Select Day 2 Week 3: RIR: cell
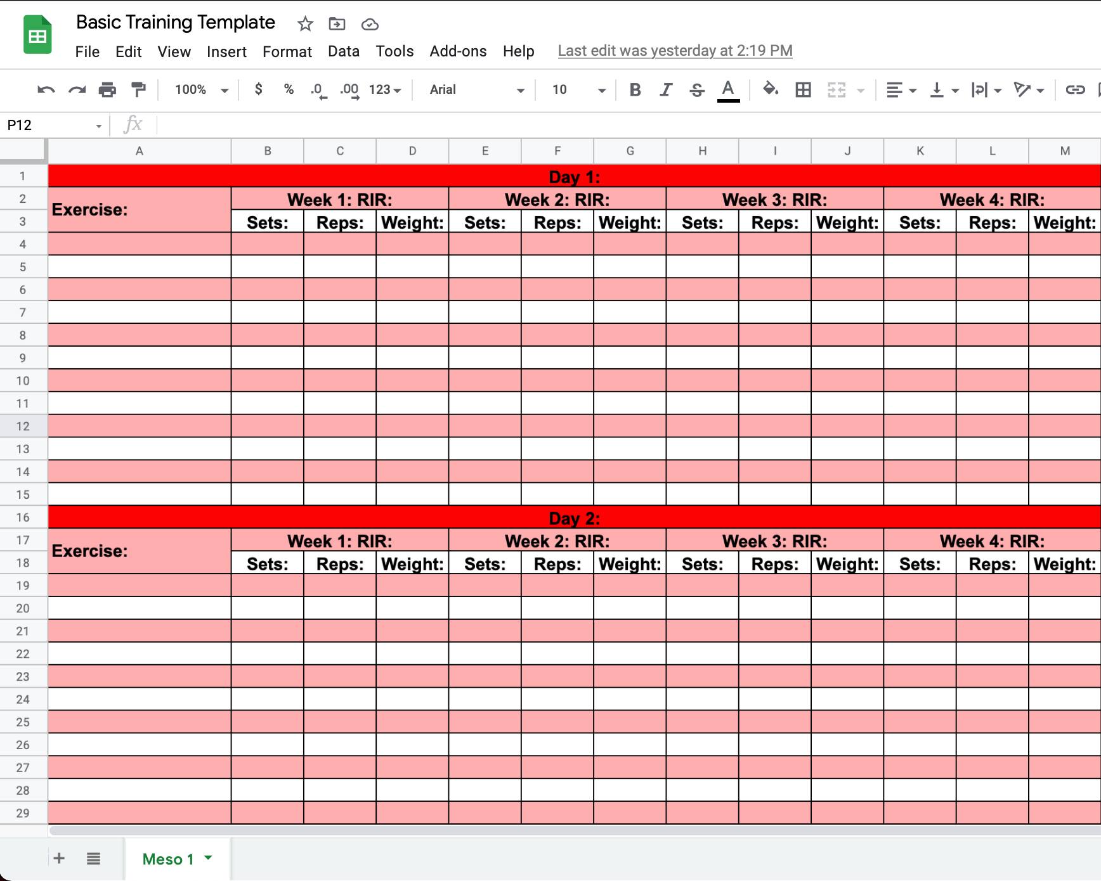Viewport: 1101px width, 881px height. [x=775, y=540]
